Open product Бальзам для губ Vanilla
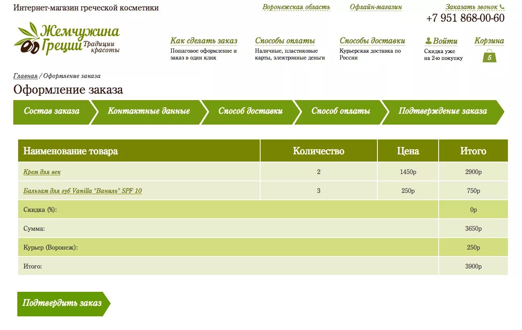522x330 pixels. [x=83, y=191]
